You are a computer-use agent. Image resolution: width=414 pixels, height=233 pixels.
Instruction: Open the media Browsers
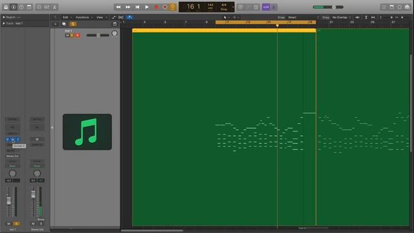pyautogui.click(x=407, y=7)
